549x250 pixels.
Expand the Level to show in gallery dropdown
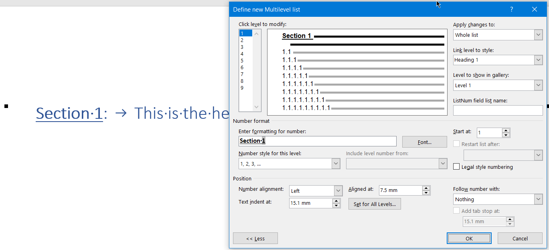(x=539, y=85)
